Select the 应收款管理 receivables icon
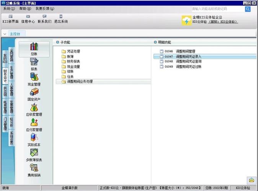 coord(34,109)
